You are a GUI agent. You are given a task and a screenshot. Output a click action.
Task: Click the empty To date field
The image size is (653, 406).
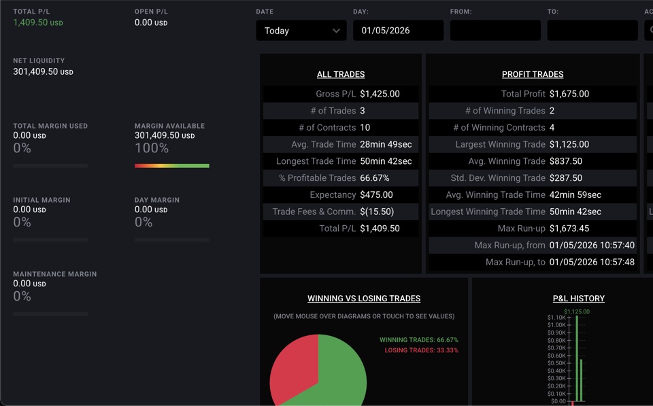[x=592, y=31]
